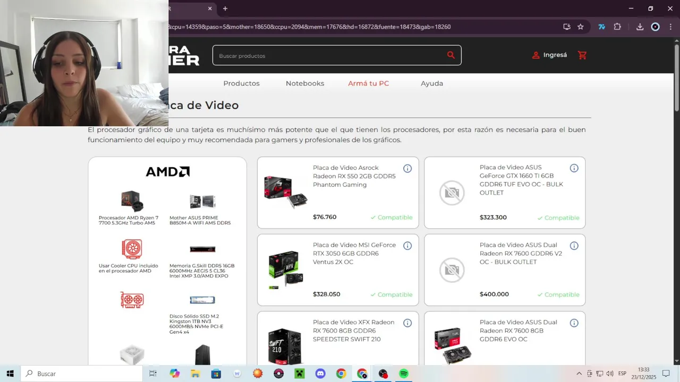
Task: Click the $400.000 price
Action: coord(494,294)
